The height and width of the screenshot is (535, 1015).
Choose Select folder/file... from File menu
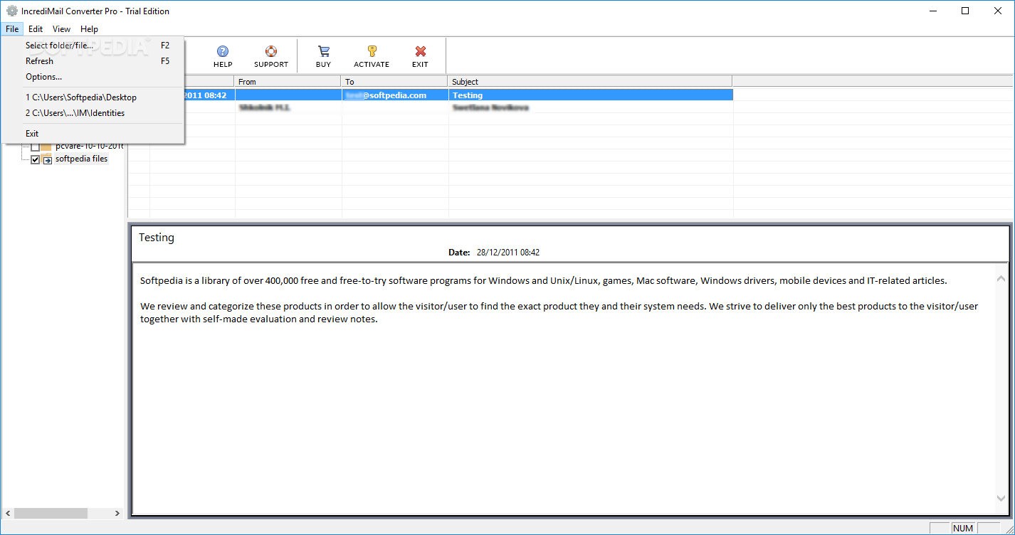pyautogui.click(x=93, y=46)
